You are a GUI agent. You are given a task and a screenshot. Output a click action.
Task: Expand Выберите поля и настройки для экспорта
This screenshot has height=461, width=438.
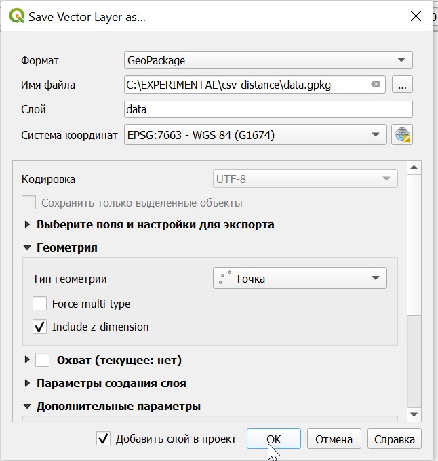point(27,224)
